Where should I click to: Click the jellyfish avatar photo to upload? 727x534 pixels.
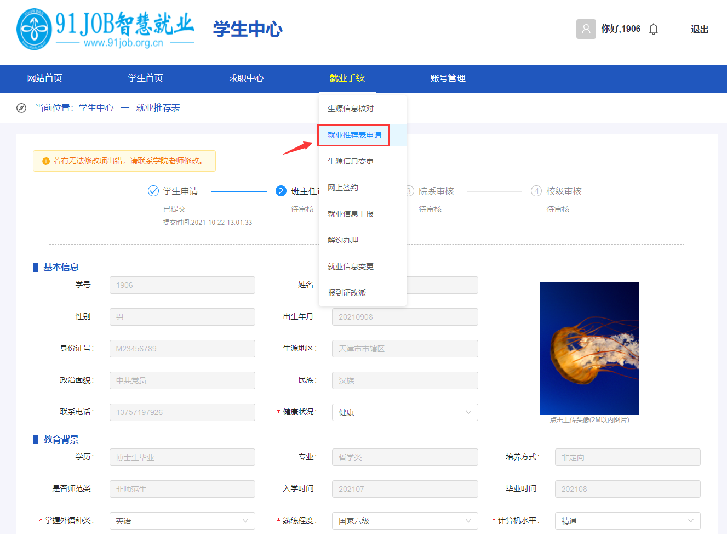click(589, 348)
